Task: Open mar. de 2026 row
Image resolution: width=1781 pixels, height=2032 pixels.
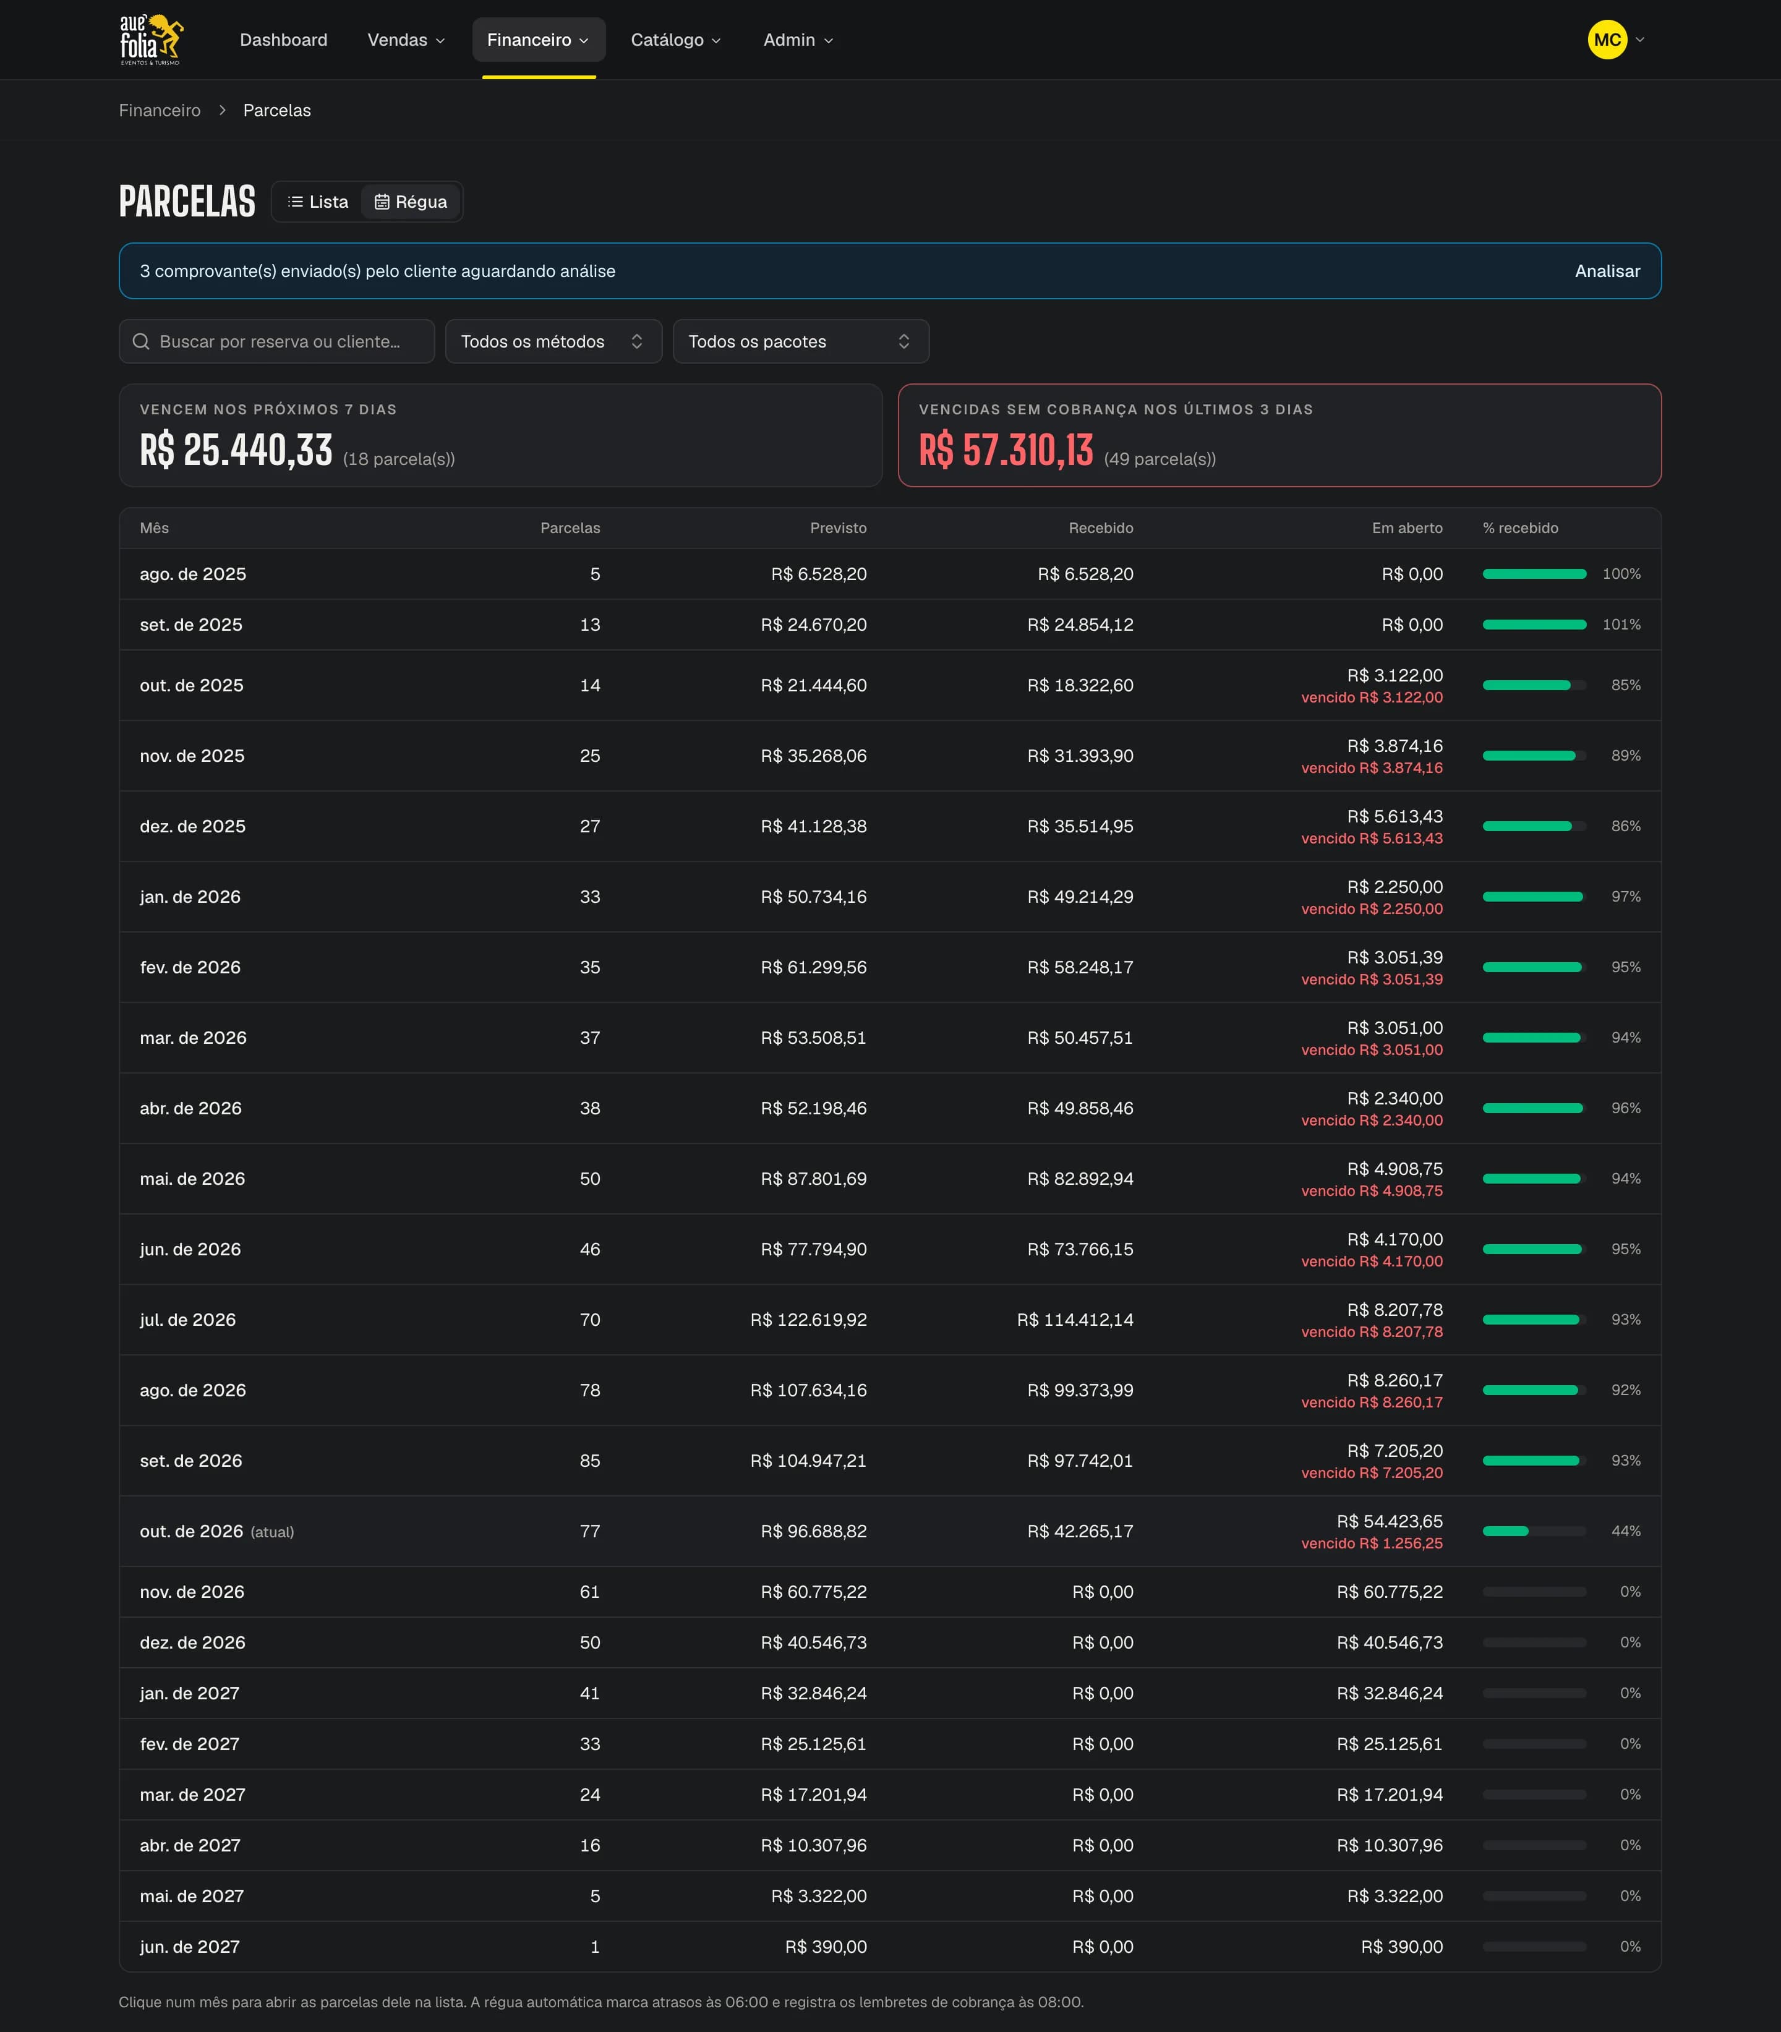Action: 890,1038
